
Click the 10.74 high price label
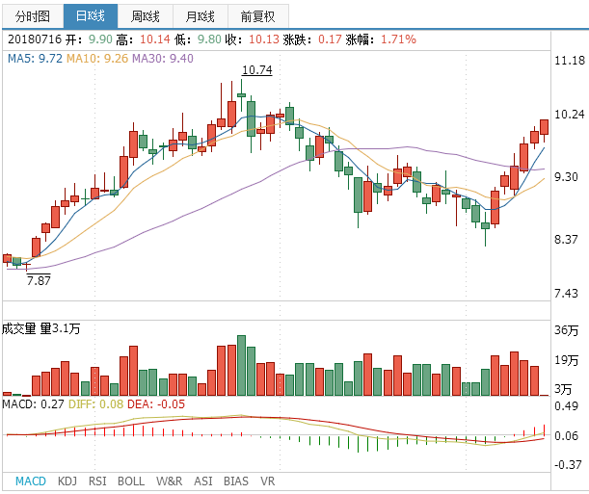coord(257,70)
